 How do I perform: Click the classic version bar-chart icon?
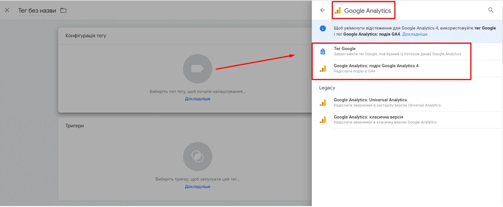pyautogui.click(x=323, y=120)
